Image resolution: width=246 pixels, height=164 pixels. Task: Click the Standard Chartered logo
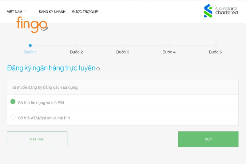tap(221, 11)
